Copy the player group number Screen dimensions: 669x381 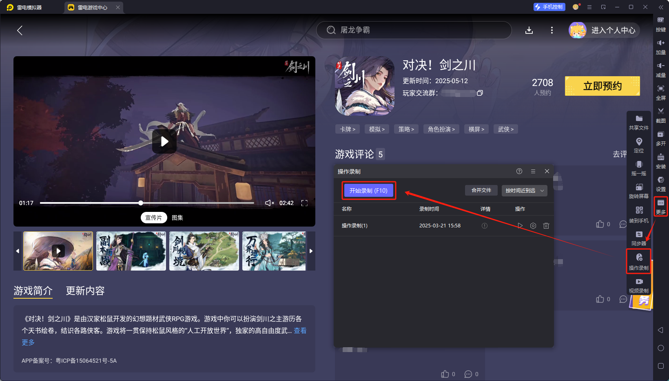pyautogui.click(x=480, y=93)
